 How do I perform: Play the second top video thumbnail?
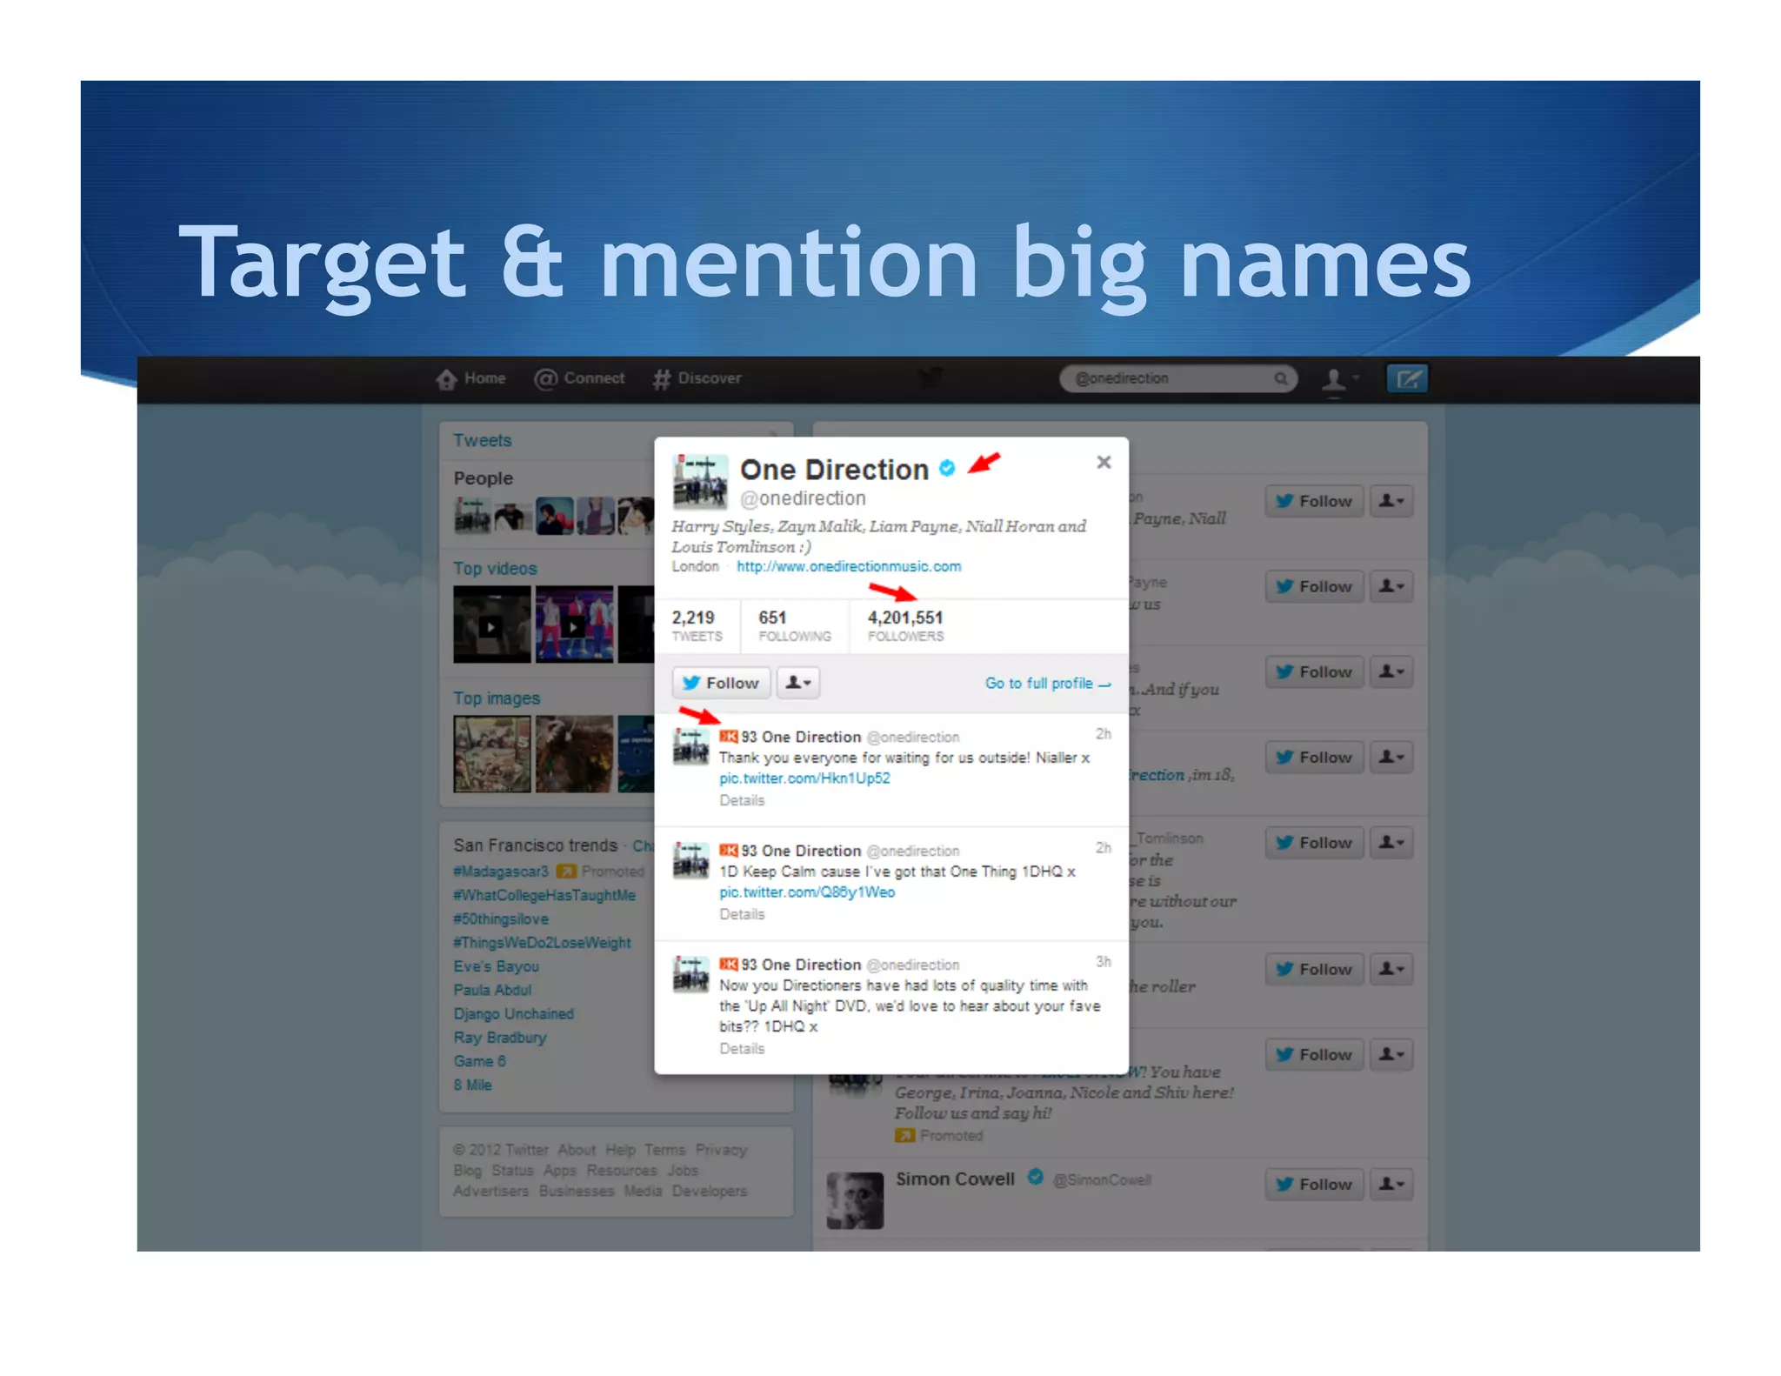(574, 625)
